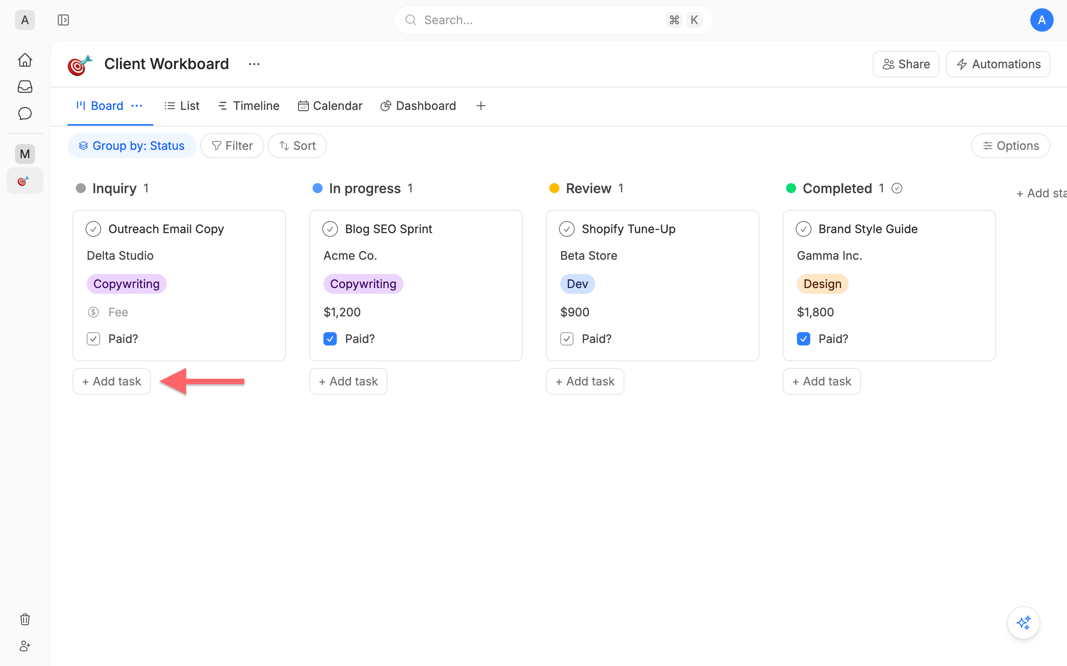The width and height of the screenshot is (1067, 666).
Task: Toggle Paid? checkbox on Outreach Email Copy
Action: pyautogui.click(x=93, y=339)
